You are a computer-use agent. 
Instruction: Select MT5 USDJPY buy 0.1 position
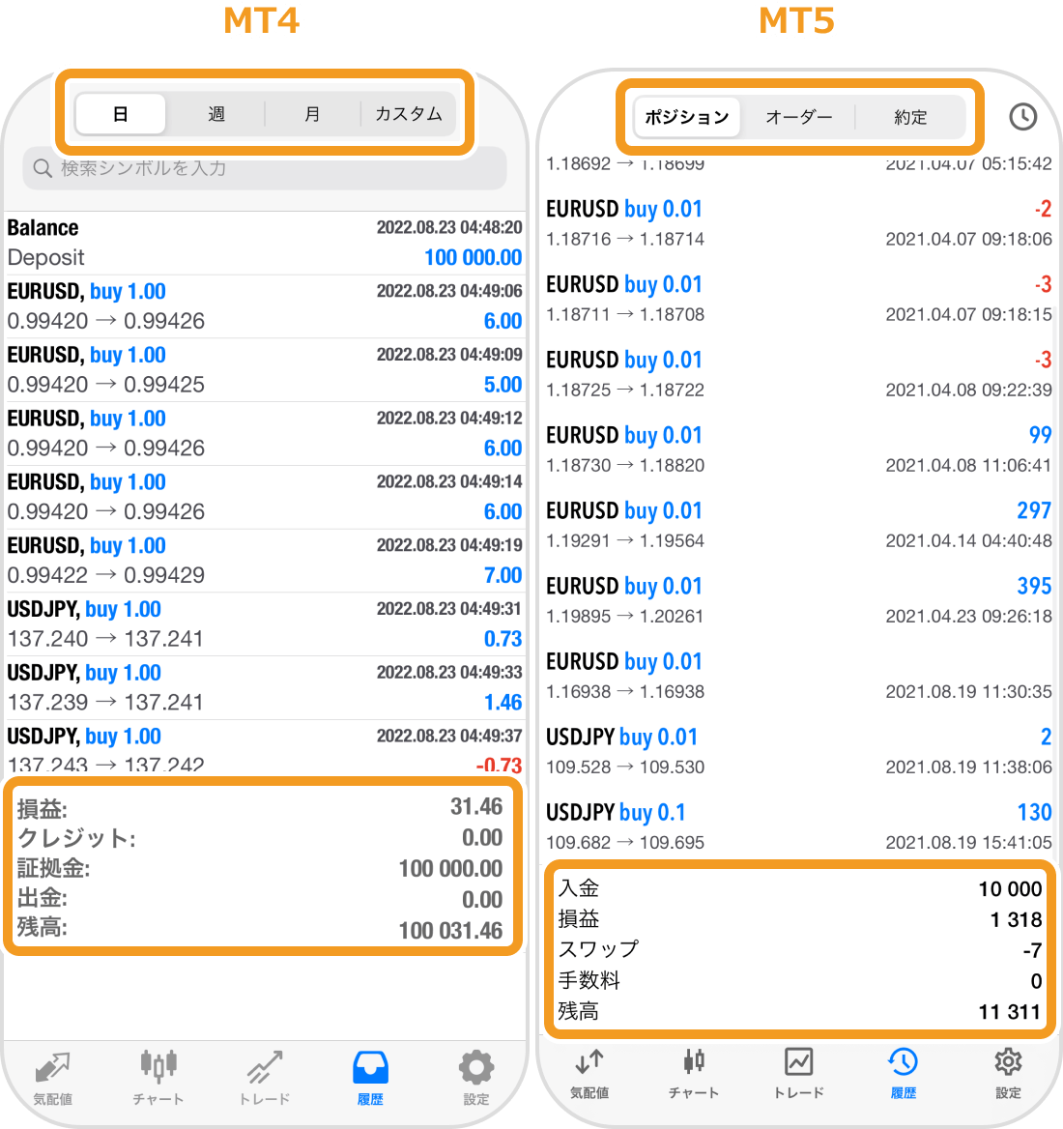click(x=799, y=826)
